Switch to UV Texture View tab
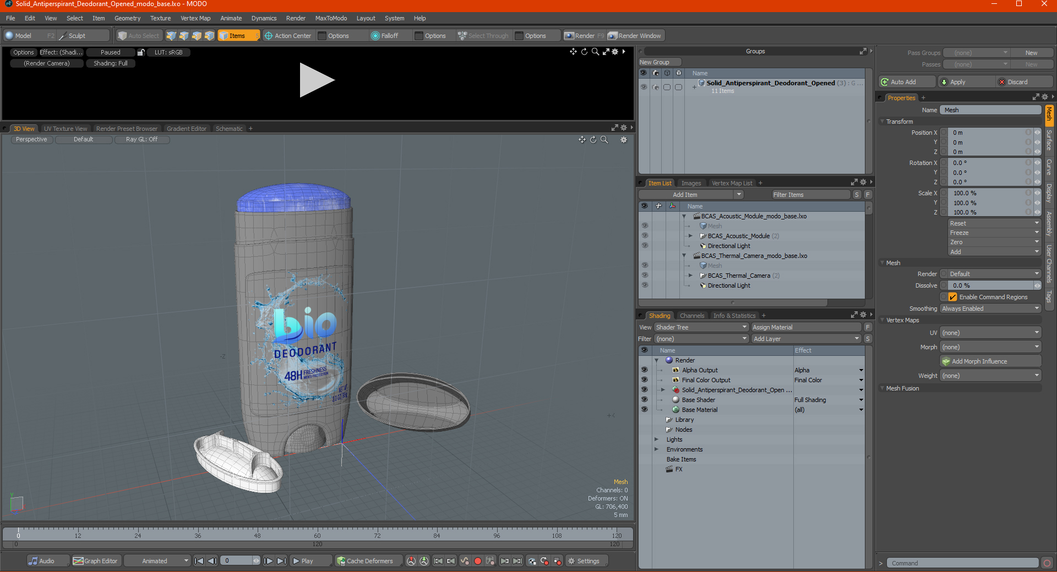The height and width of the screenshot is (572, 1057). [66, 129]
